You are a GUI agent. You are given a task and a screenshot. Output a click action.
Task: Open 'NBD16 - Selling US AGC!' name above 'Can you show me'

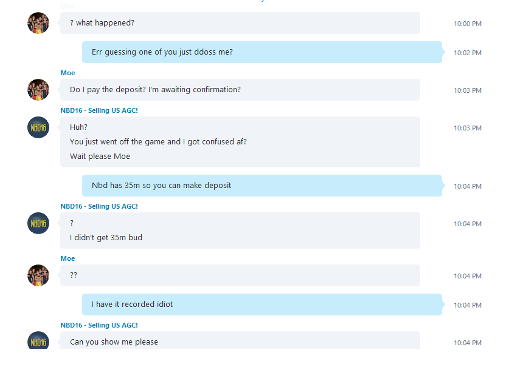pos(99,325)
